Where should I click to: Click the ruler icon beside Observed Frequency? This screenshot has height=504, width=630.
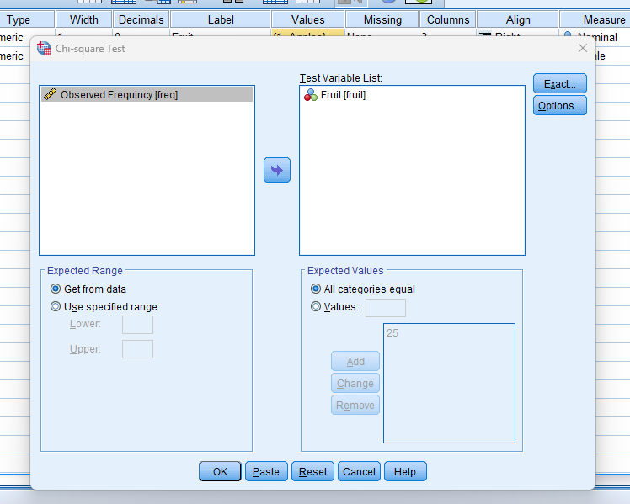click(x=50, y=95)
